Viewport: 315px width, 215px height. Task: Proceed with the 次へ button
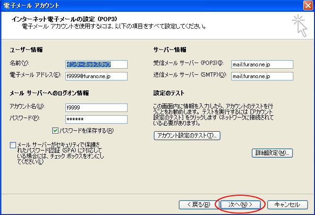(x=241, y=205)
